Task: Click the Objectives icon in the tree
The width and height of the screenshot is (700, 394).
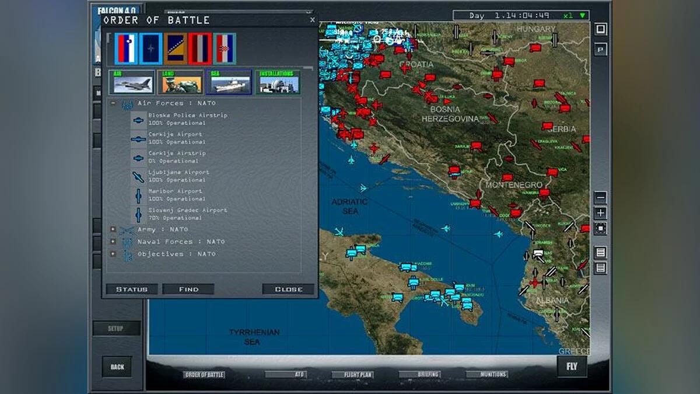Action: point(127,255)
